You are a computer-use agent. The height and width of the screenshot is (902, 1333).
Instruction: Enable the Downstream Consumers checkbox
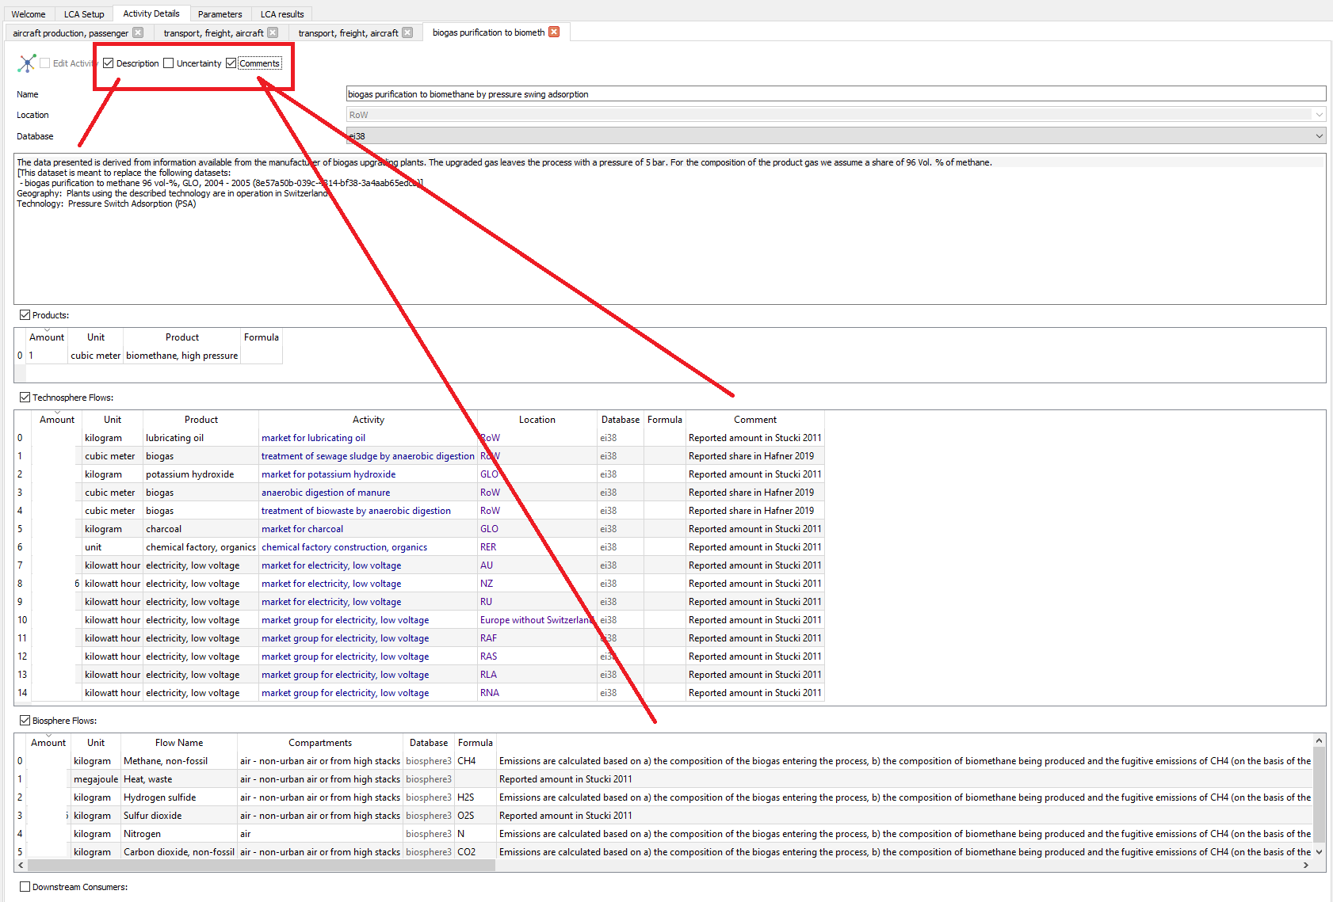click(x=25, y=886)
